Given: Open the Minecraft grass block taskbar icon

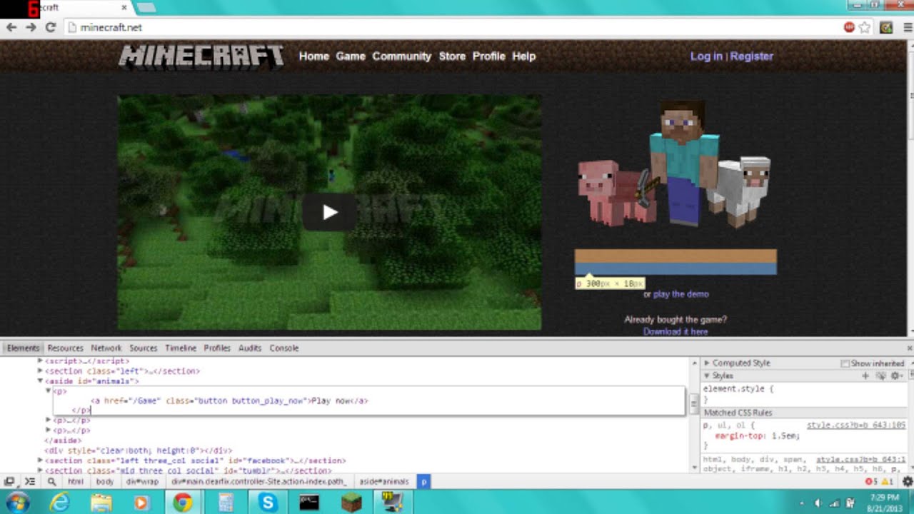Looking at the screenshot, I should (351, 503).
